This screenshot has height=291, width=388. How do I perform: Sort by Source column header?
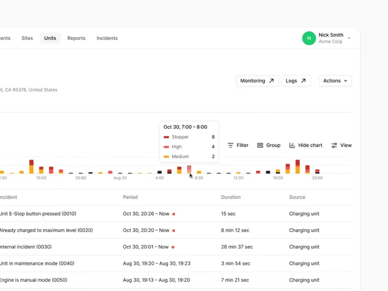[x=297, y=197]
